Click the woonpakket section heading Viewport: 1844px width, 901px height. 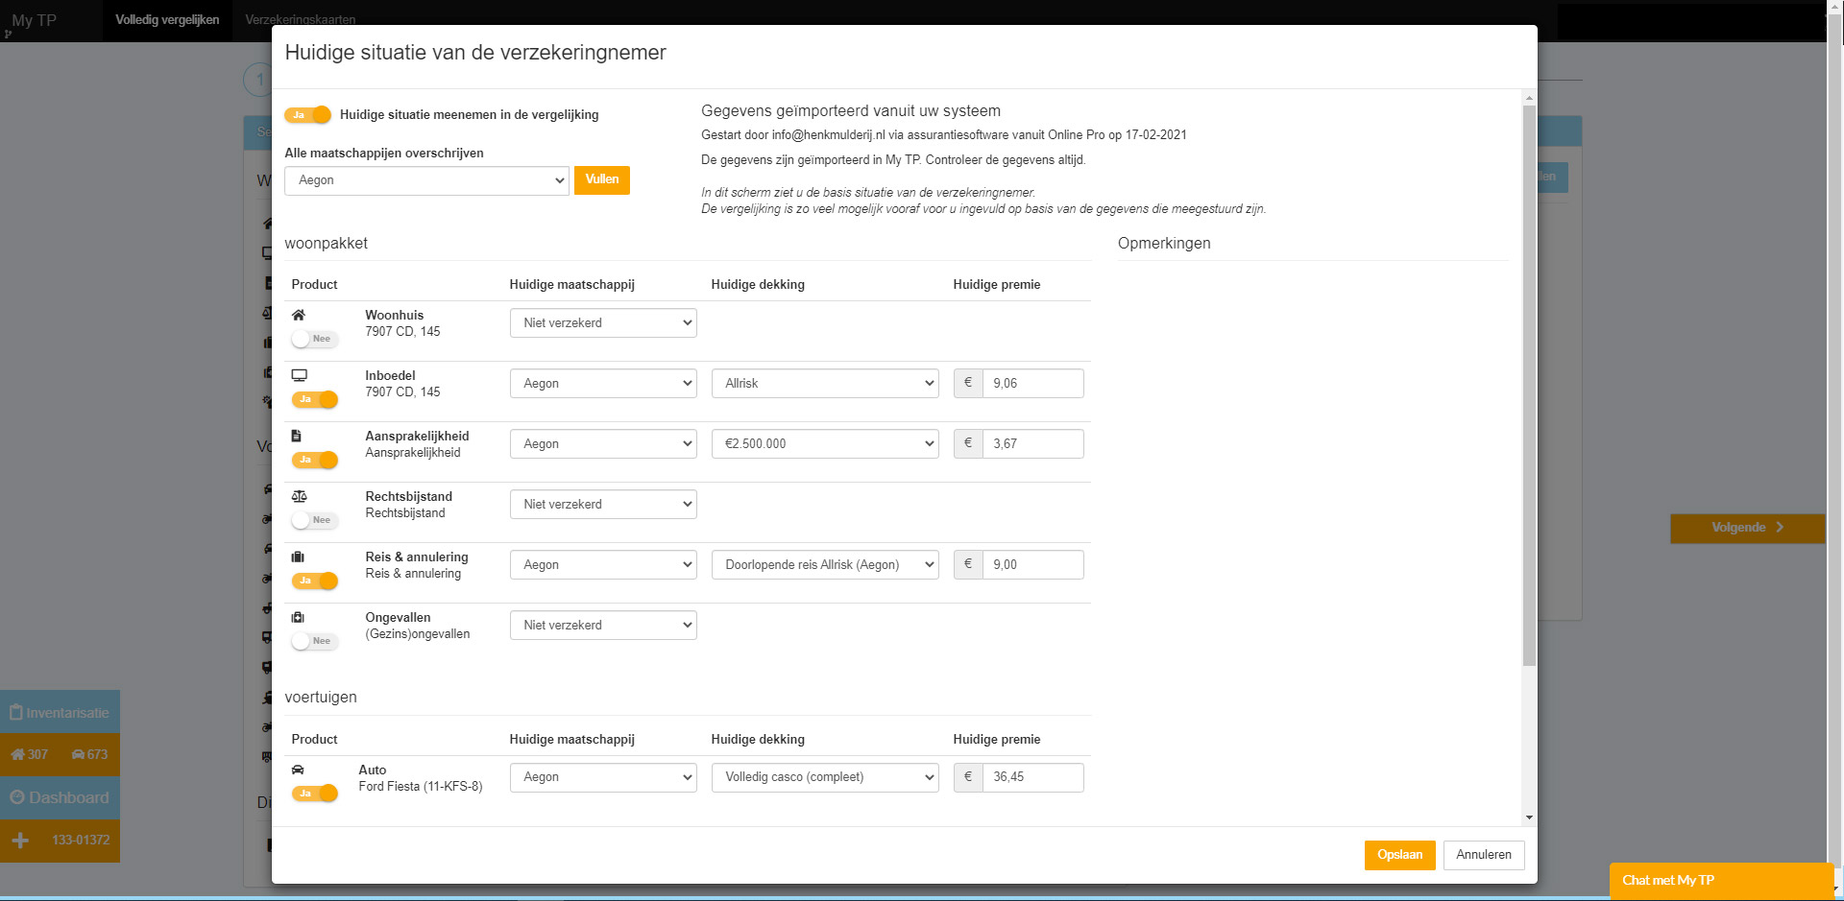(x=327, y=244)
